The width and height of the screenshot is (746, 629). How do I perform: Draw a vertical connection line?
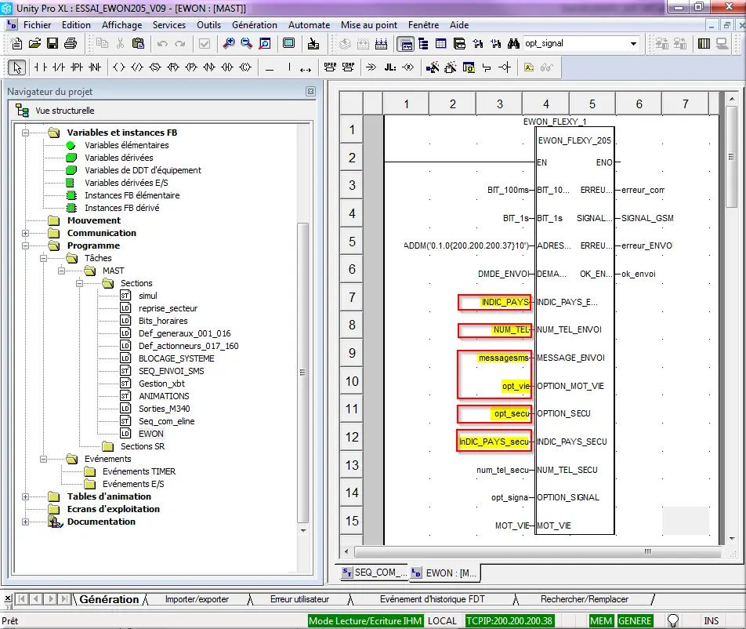289,67
